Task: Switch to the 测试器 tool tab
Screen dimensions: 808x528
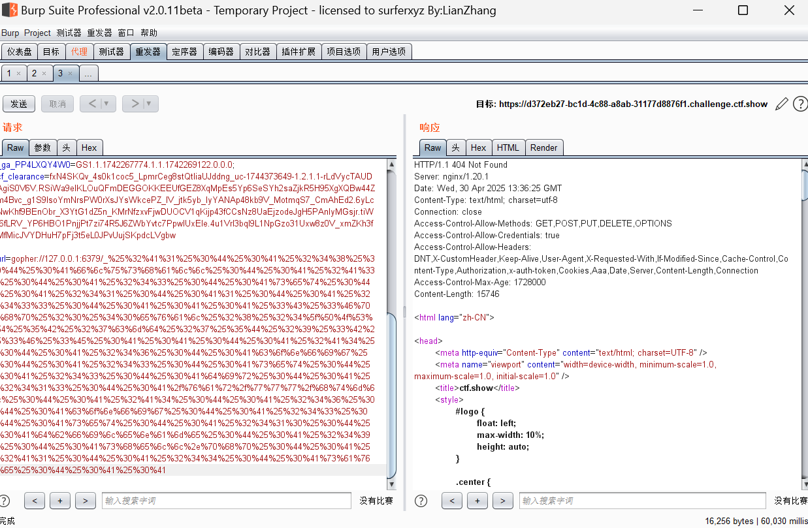Action: pyautogui.click(x=111, y=52)
